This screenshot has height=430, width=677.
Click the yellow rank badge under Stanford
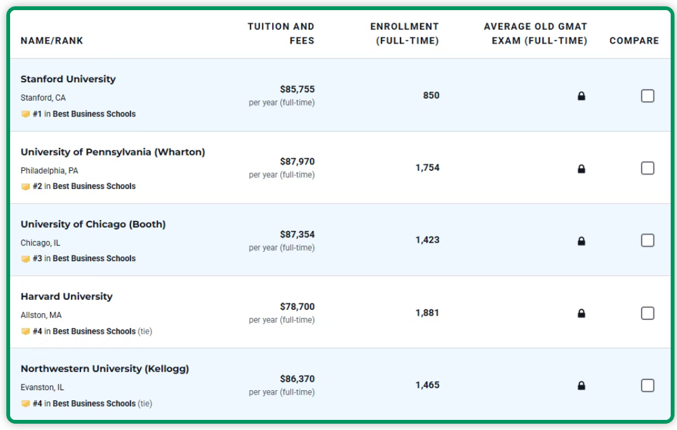coord(25,114)
